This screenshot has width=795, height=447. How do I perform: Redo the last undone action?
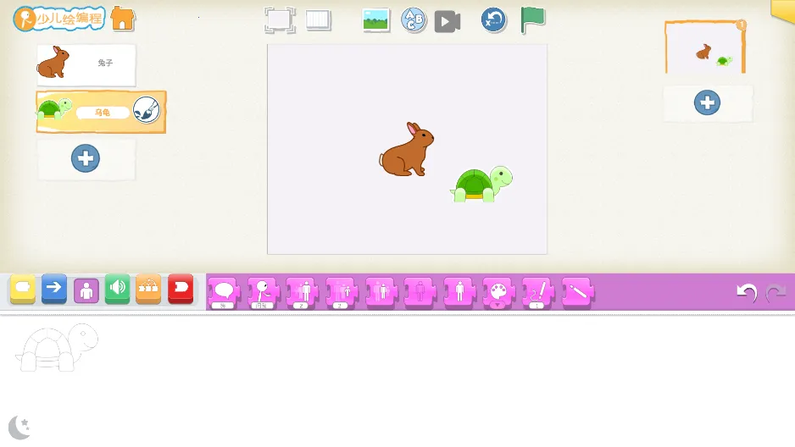coord(776,292)
